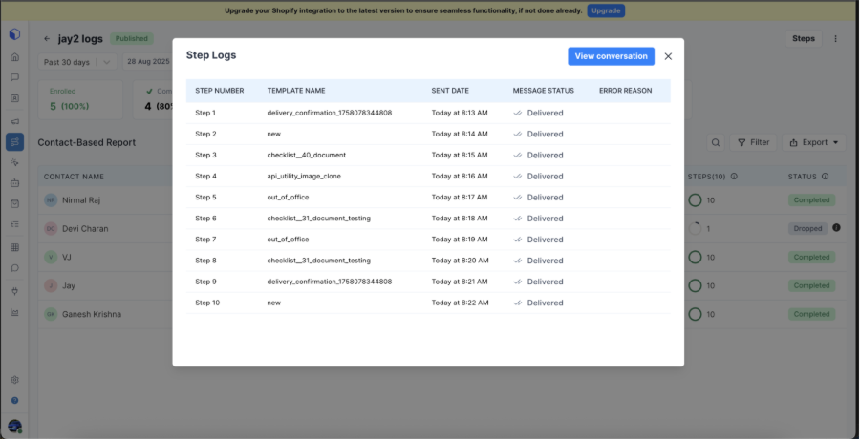Select the Step 5 out_of_office log row
Screen dimensions: 860x439
click(x=427, y=198)
